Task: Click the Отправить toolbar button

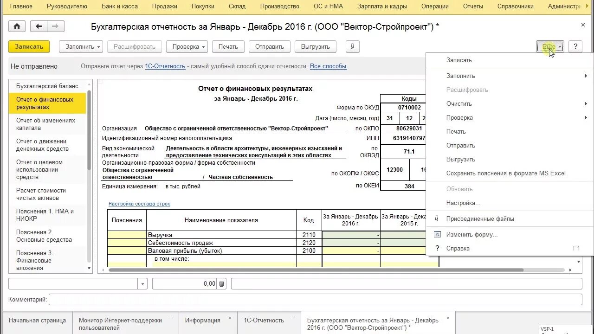Action: 270,46
